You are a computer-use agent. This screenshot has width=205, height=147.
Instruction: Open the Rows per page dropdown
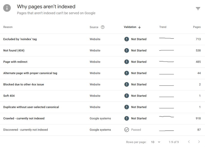pyautogui.click(x=156, y=142)
